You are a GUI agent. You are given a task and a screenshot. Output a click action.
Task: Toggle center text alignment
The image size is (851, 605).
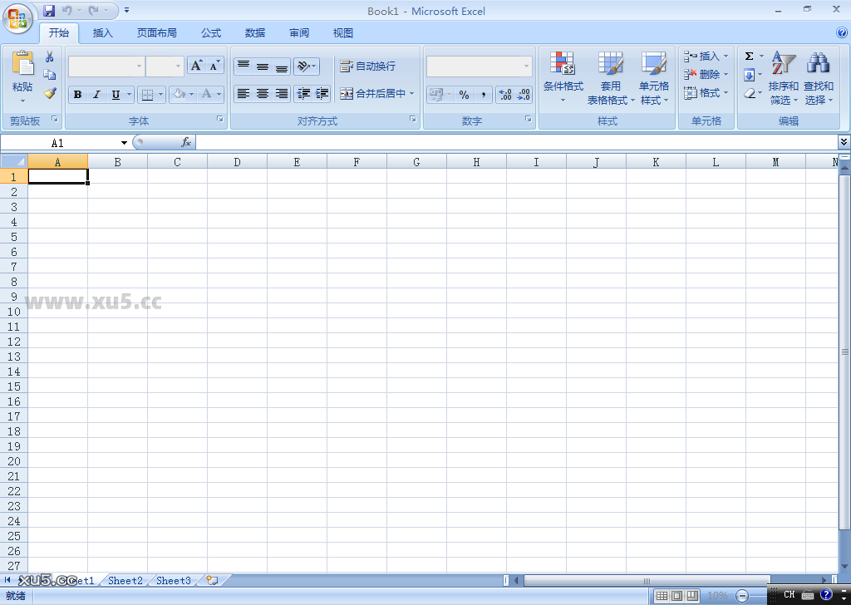[261, 93]
